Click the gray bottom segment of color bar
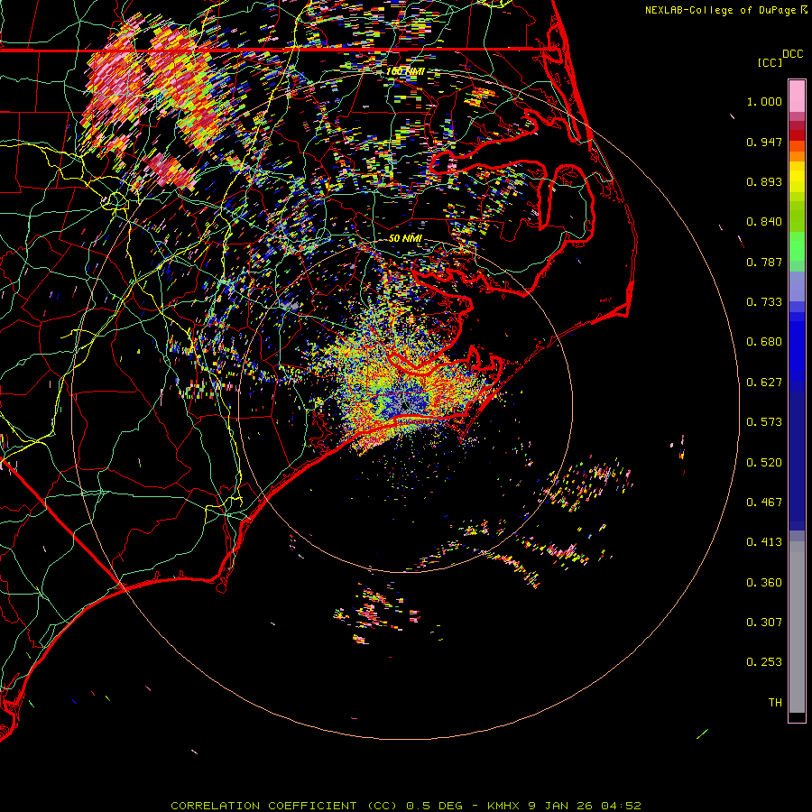The image size is (812, 812). tap(797, 627)
